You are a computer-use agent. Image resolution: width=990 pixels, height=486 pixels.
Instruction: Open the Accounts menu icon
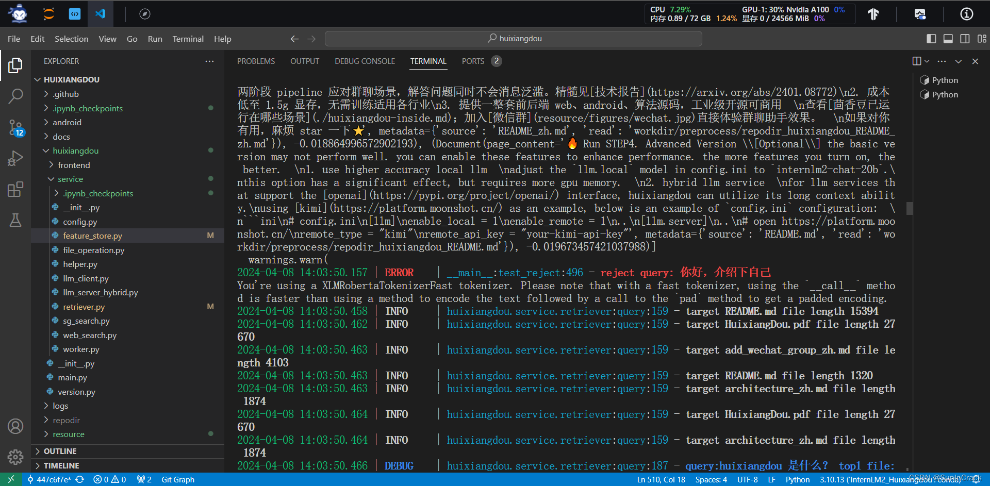pyautogui.click(x=15, y=426)
